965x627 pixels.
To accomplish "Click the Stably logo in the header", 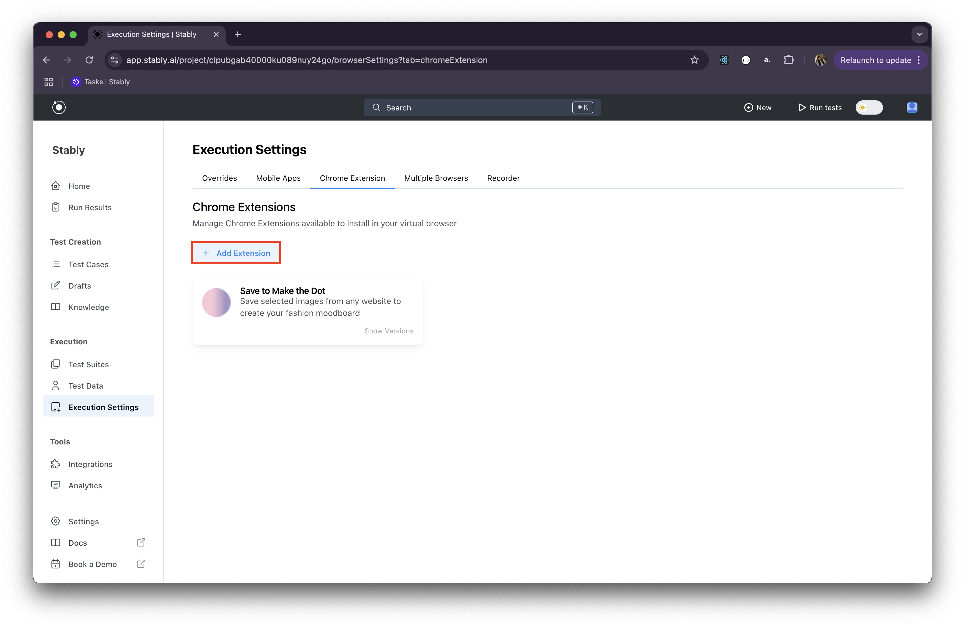I will click(x=59, y=107).
